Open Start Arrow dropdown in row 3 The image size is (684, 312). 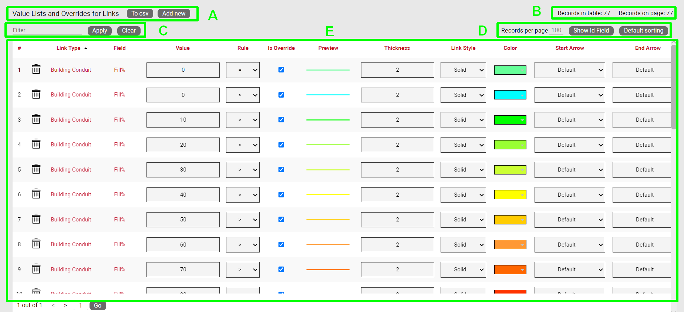[569, 120]
